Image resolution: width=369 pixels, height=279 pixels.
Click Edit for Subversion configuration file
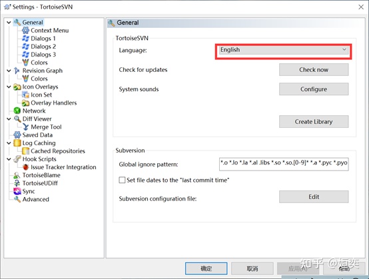click(x=314, y=196)
